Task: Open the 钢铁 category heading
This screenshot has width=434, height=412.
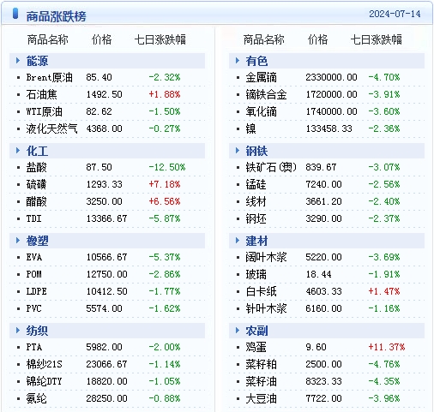Action: [x=256, y=151]
